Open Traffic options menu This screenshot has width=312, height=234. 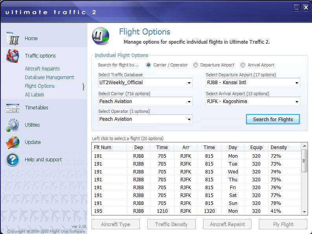click(40, 55)
